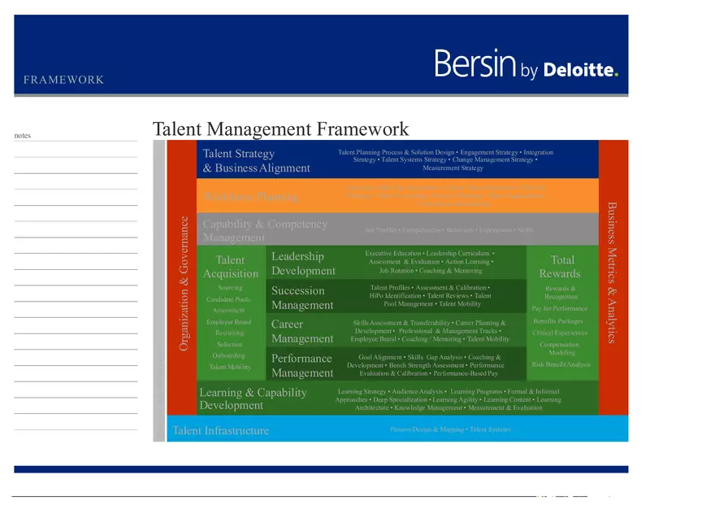Open the Leadership Development section
The width and height of the screenshot is (715, 505).
[x=303, y=263]
